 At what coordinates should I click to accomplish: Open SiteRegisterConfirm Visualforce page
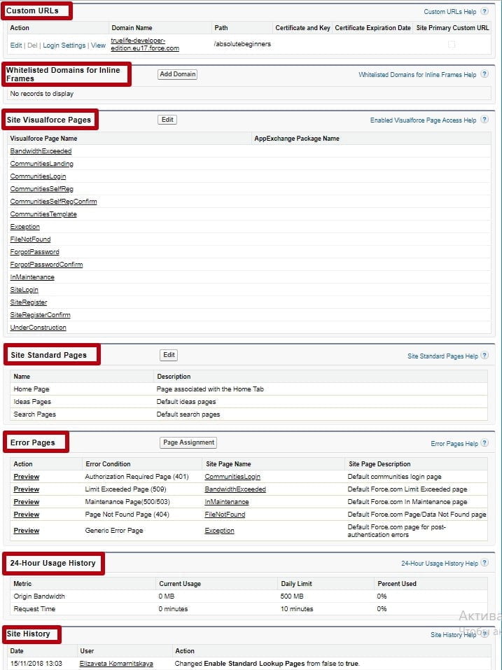point(40,315)
